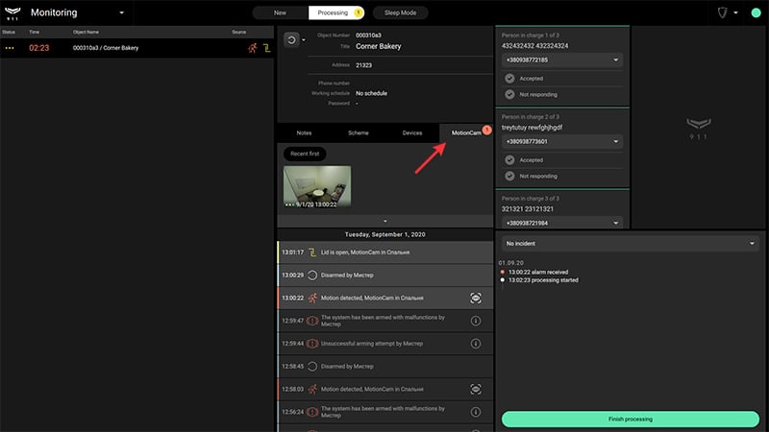Check Accepted for person in charge 1
769x432 pixels.
point(510,79)
